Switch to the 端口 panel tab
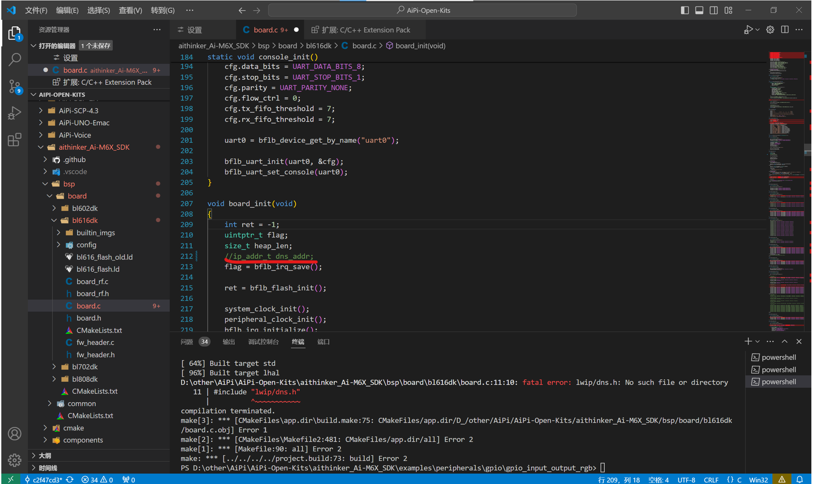The width and height of the screenshot is (814, 484). coord(323,342)
